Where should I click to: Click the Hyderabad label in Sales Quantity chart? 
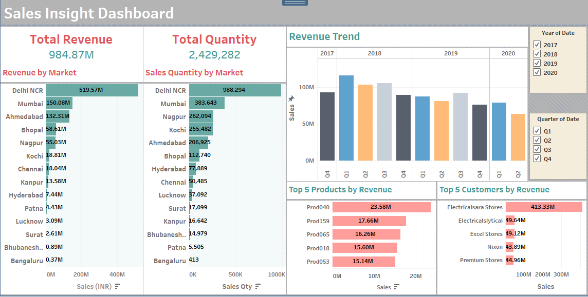point(169,169)
